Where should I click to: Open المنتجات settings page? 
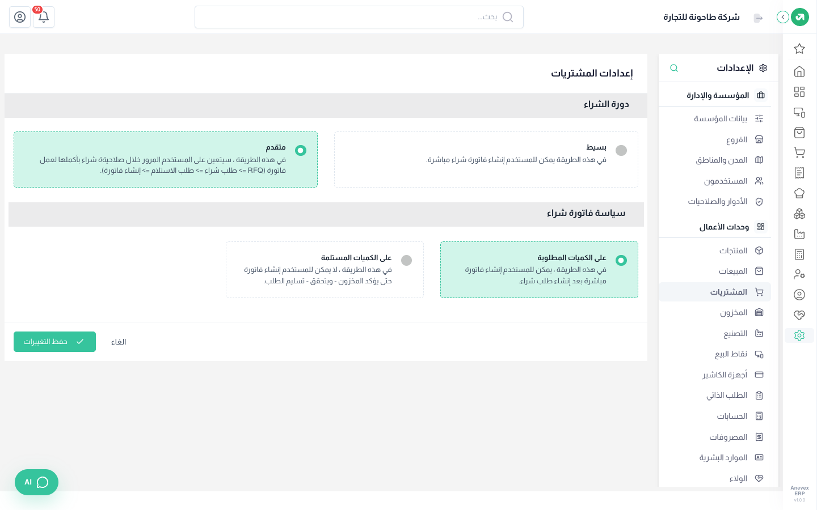click(x=715, y=250)
